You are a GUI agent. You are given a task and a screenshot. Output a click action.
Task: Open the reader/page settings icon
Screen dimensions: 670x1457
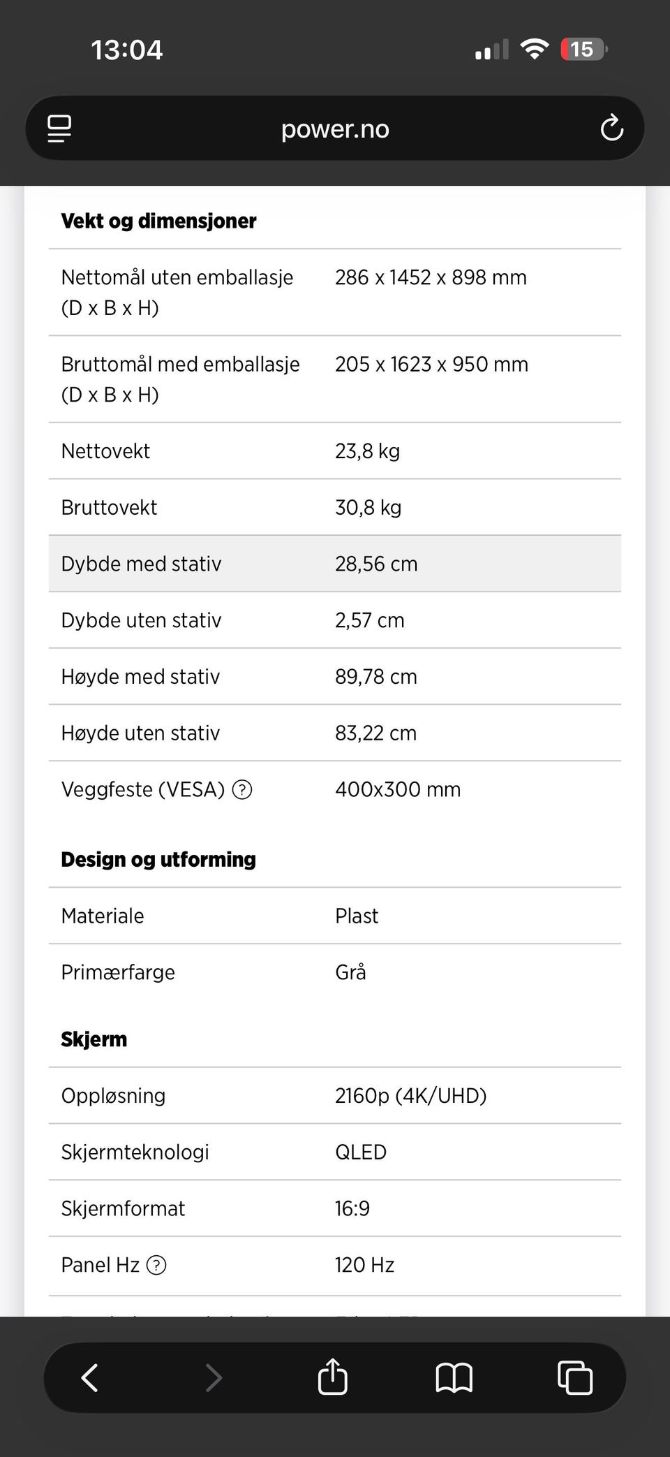59,129
